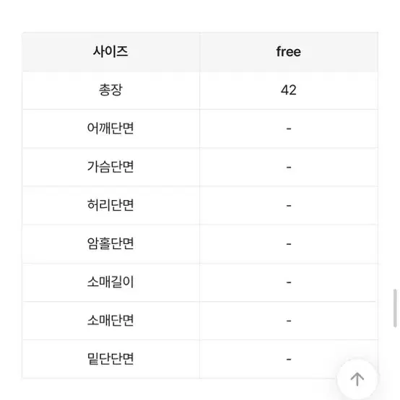
Task: Select the 허리단면 row label
Action: tap(110, 205)
